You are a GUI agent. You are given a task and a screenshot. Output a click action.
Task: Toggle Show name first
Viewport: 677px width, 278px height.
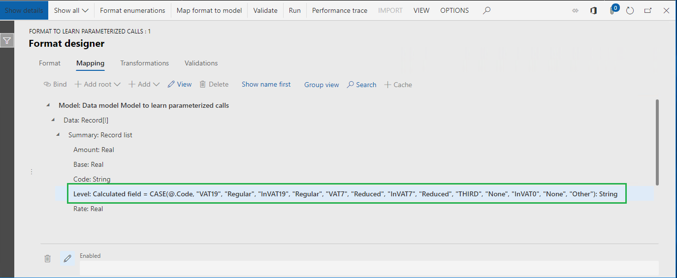click(x=266, y=85)
